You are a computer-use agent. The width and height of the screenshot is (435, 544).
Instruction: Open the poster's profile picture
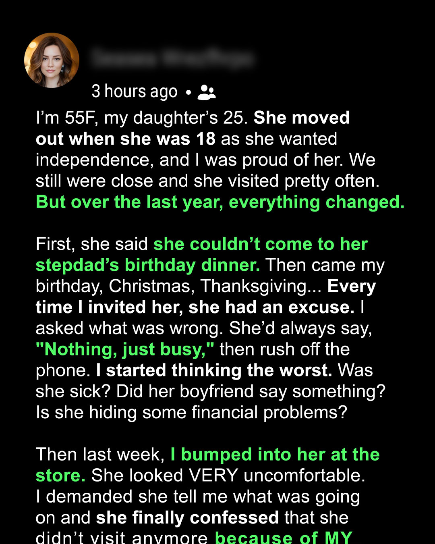(52, 60)
